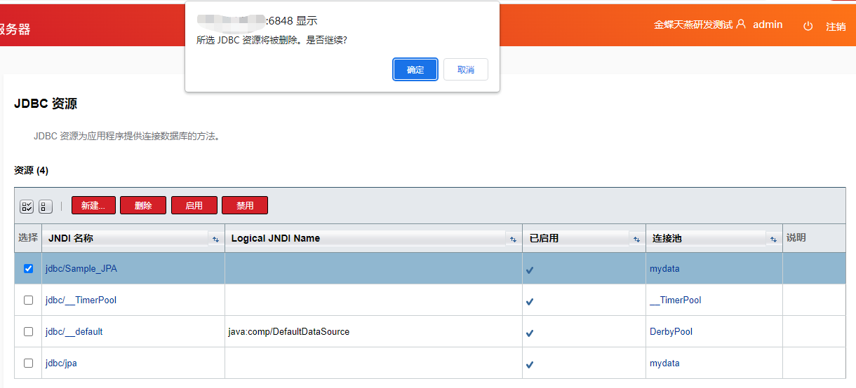Uncheck the jdbc/Sample_JPA row checkbox

pos(29,269)
